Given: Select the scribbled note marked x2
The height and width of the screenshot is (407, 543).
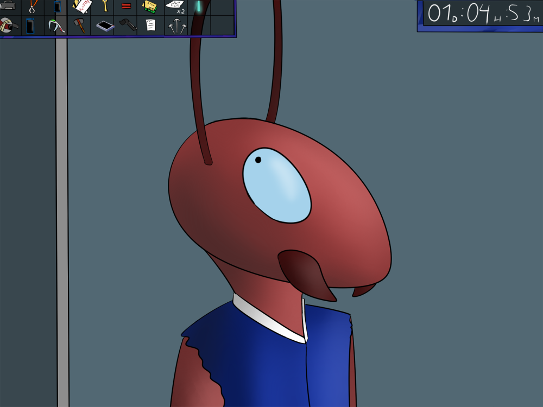Looking at the screenshot, I should point(175,6).
